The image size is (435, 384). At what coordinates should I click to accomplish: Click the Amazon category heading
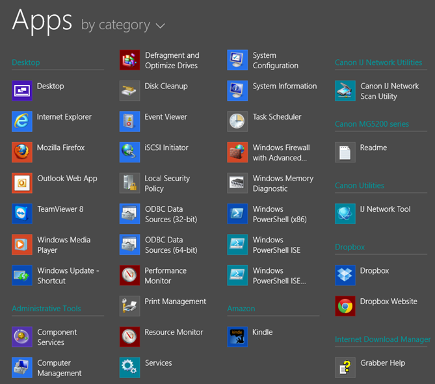pyautogui.click(x=241, y=309)
